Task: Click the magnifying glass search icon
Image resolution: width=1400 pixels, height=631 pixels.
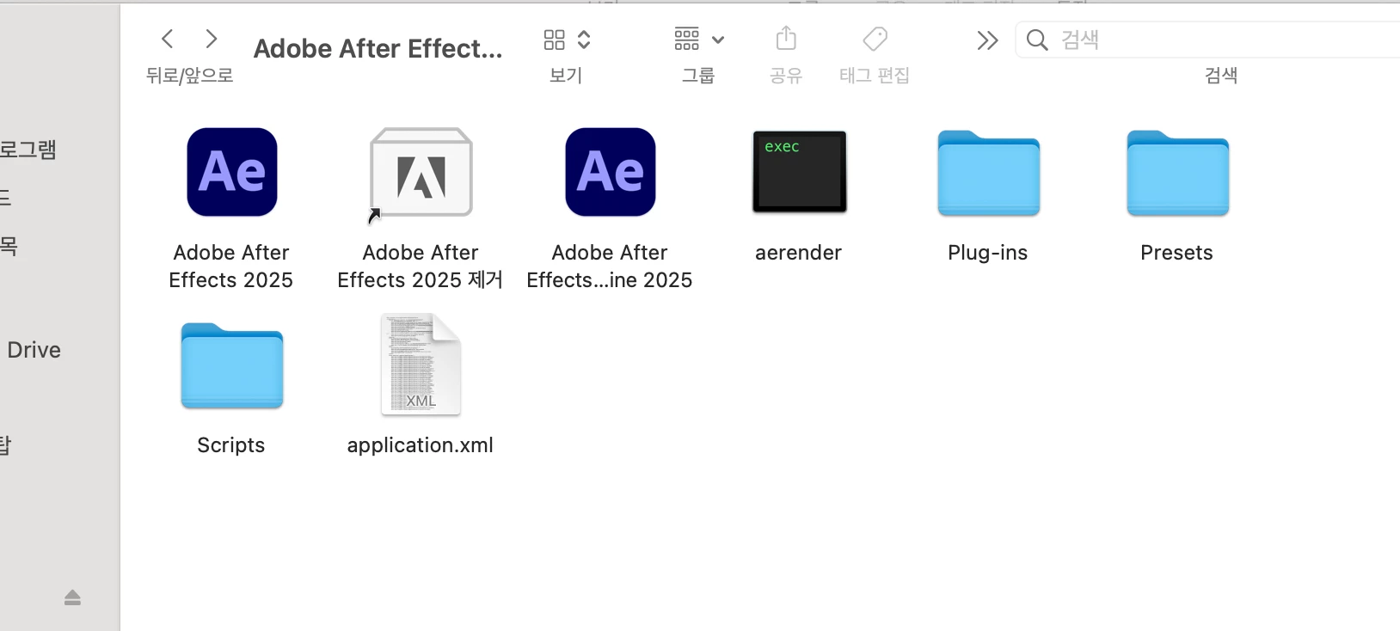Action: point(1037,40)
